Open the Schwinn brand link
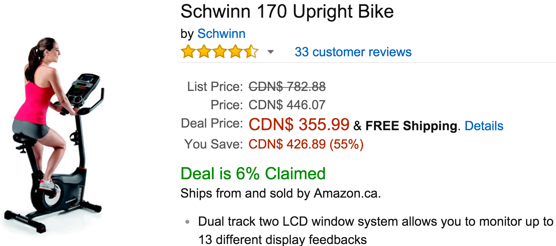The height and width of the screenshot is (246, 556). (221, 34)
